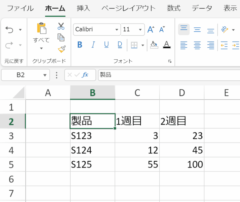
Task: Click the Cut scissors icon
Action: (x=61, y=26)
